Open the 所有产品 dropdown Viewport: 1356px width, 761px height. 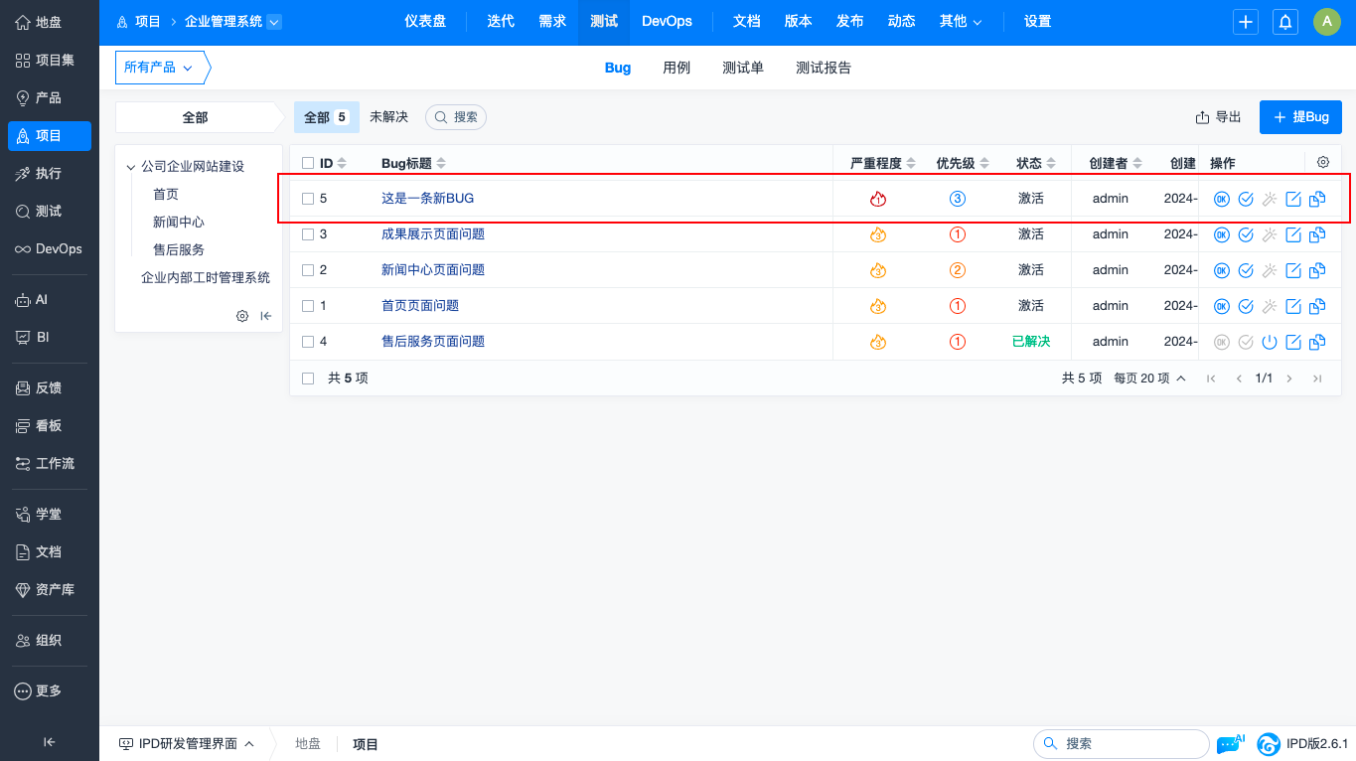[x=159, y=68]
